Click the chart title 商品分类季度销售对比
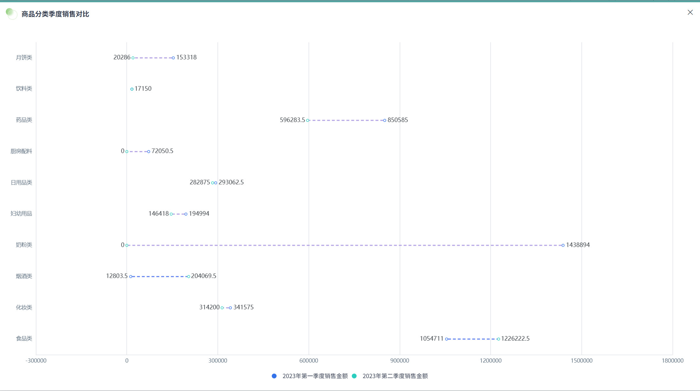This screenshot has height=391, width=700. click(55, 14)
